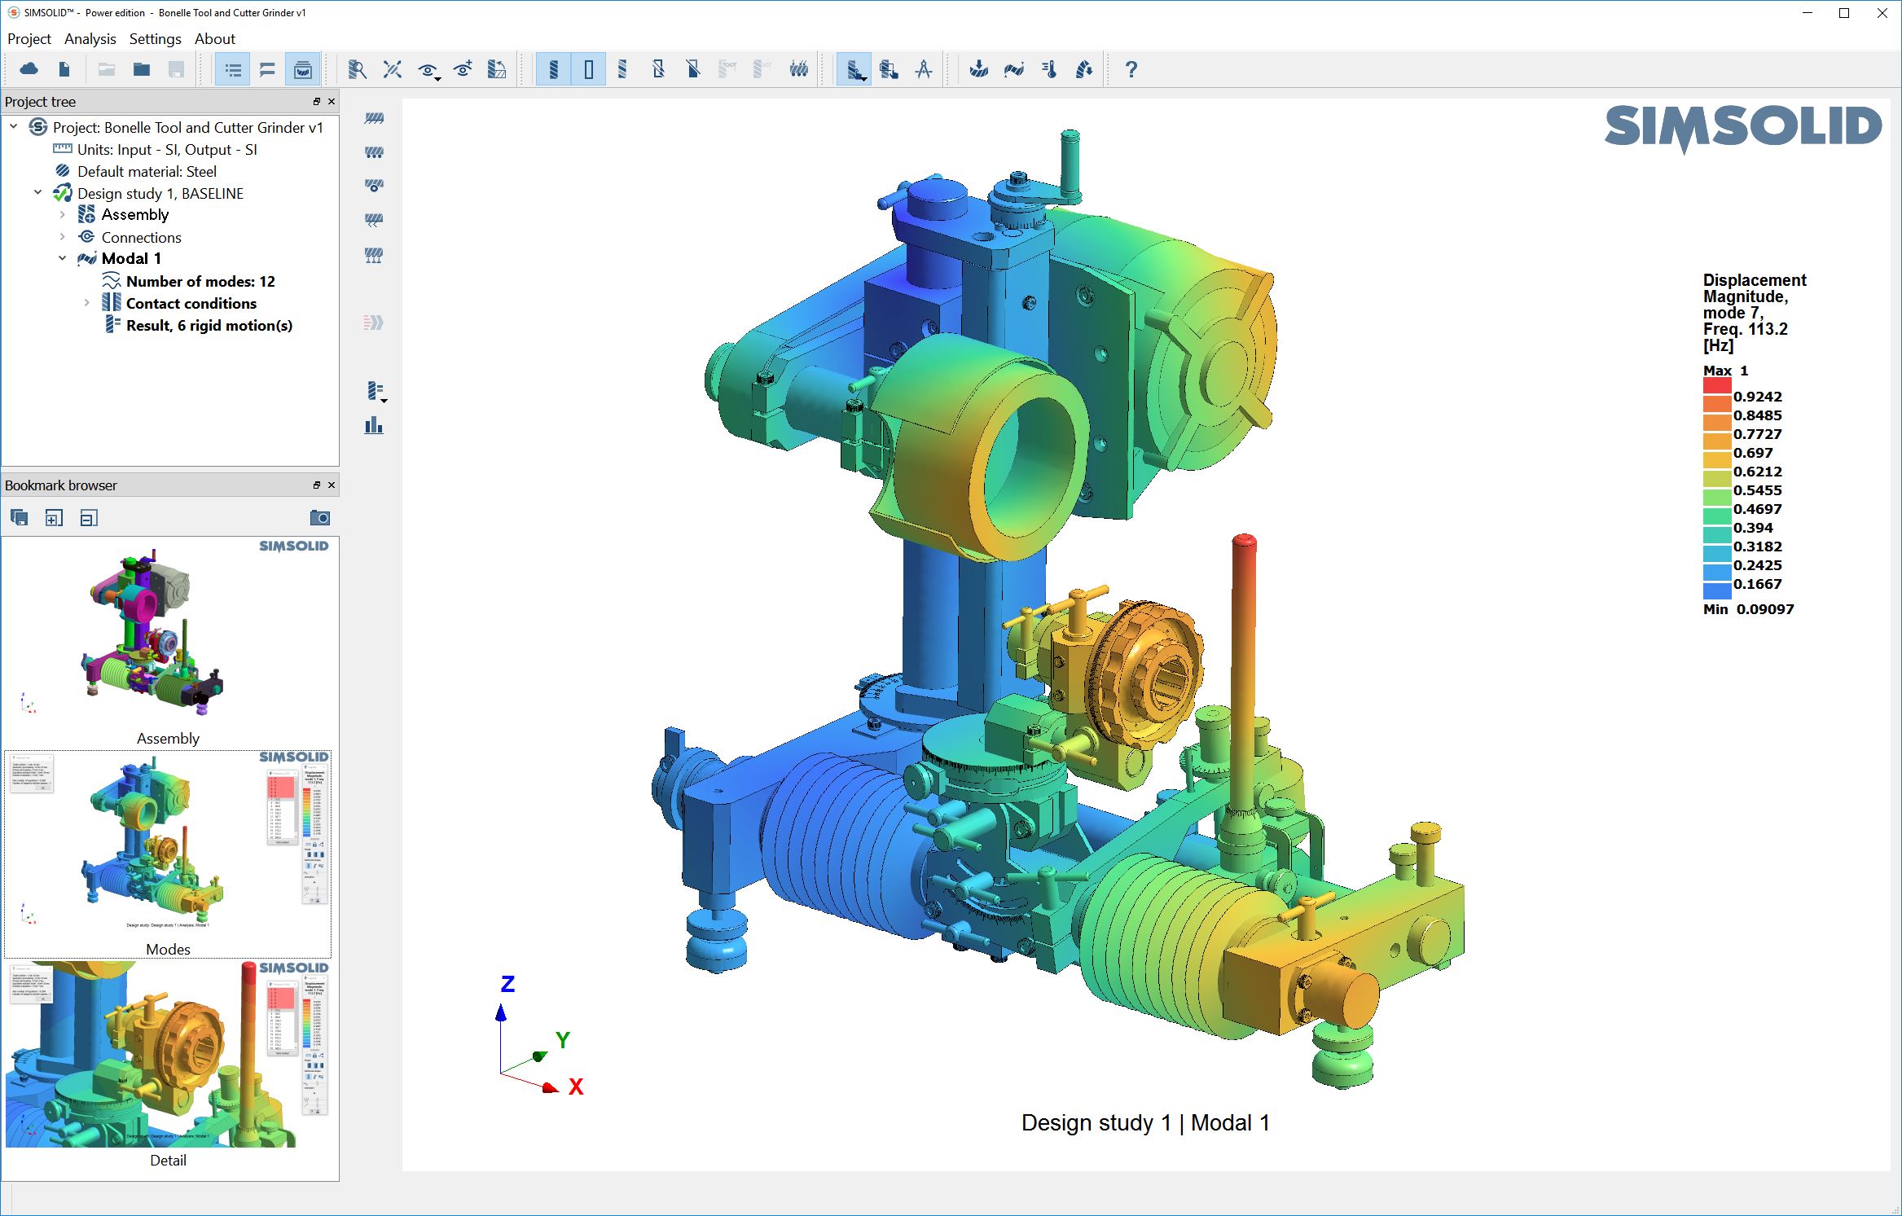
Task: Open the help question mark icon
Action: [x=1131, y=69]
